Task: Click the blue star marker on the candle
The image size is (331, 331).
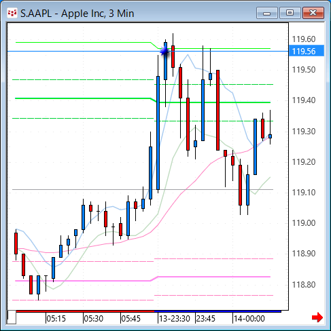Action: click(164, 51)
